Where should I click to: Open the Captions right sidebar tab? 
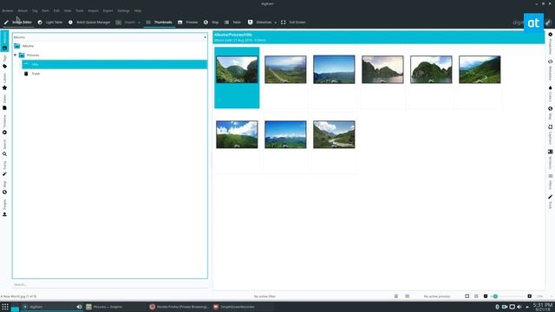(550, 135)
